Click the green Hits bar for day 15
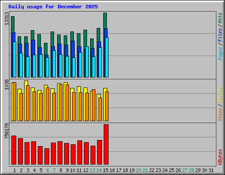The image size is (225, 175). [105, 21]
